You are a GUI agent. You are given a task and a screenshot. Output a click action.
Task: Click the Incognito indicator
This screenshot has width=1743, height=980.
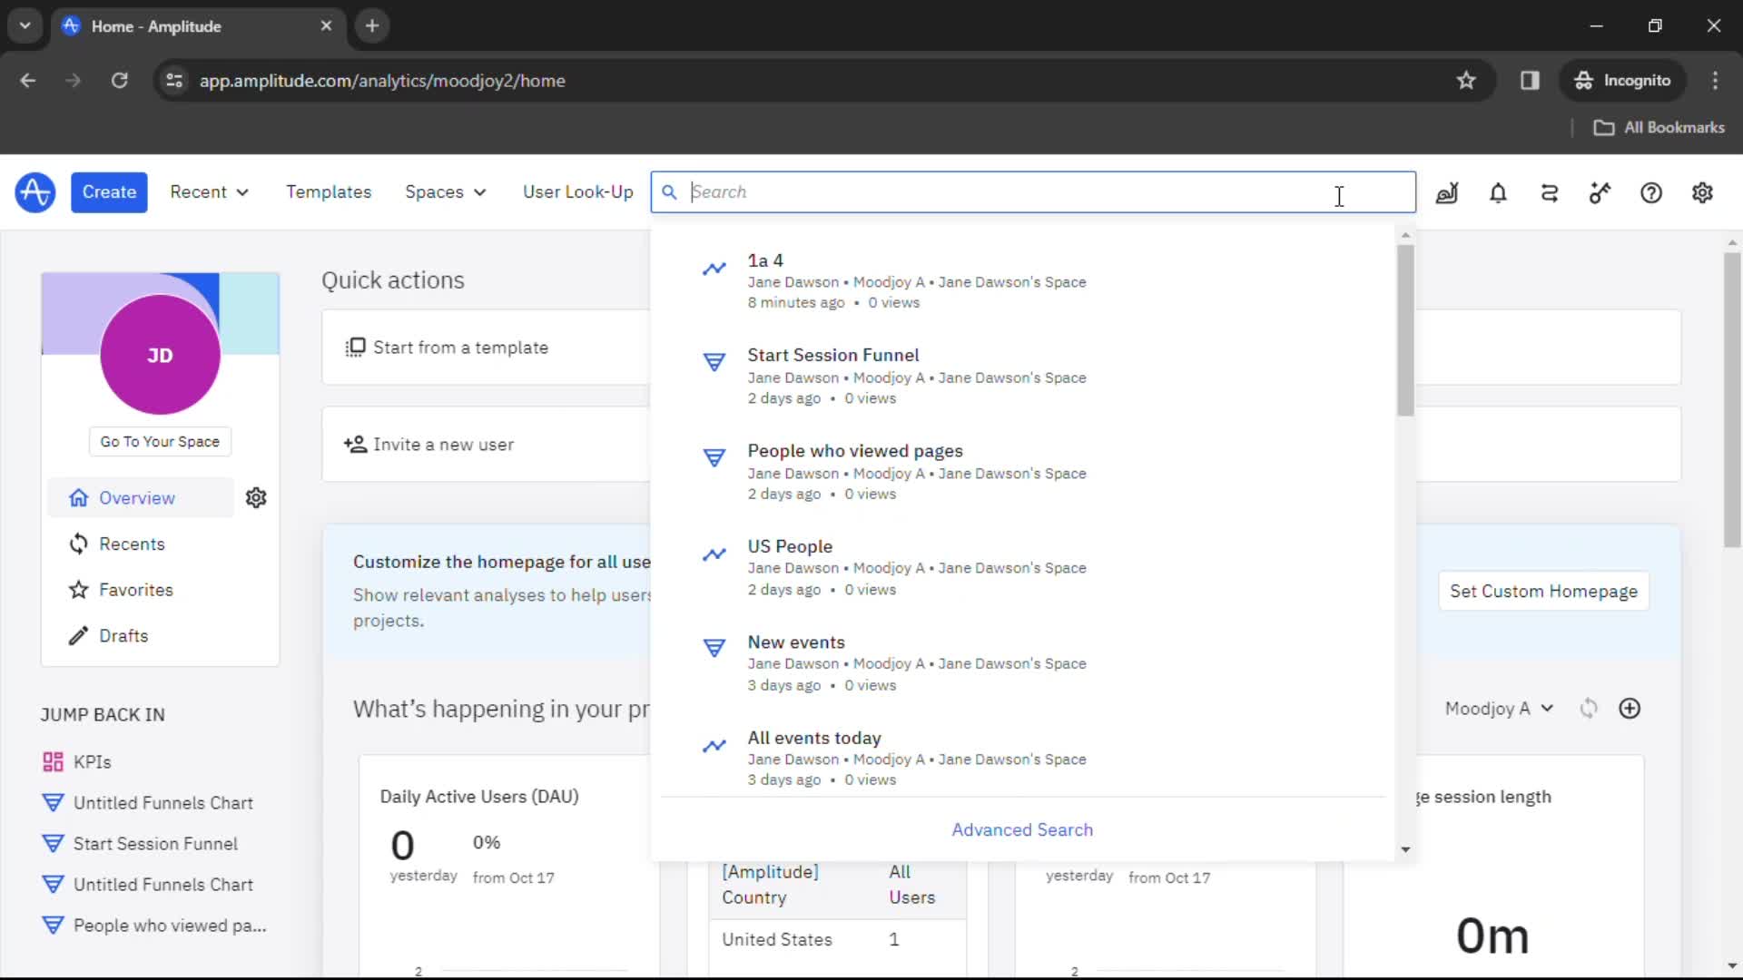[x=1623, y=81]
